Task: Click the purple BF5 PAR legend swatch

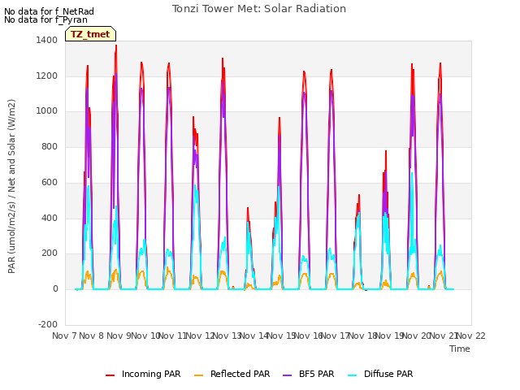Action: click(287, 375)
